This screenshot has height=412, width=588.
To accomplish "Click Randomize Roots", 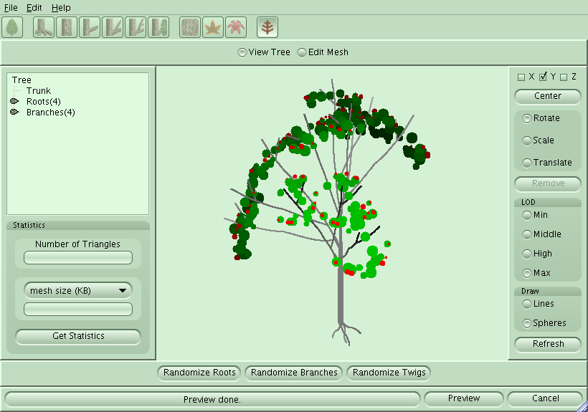I will tap(199, 373).
